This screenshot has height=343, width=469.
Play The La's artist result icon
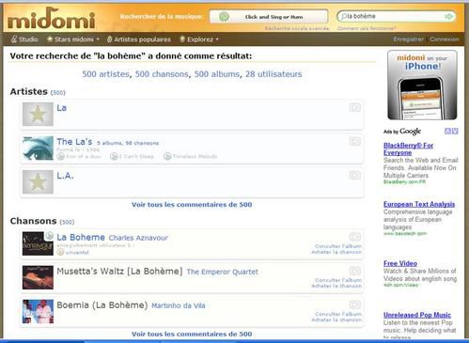coord(355,142)
